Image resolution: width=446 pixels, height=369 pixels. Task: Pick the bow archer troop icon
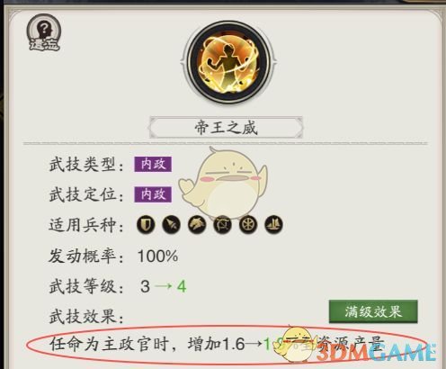[222, 225]
